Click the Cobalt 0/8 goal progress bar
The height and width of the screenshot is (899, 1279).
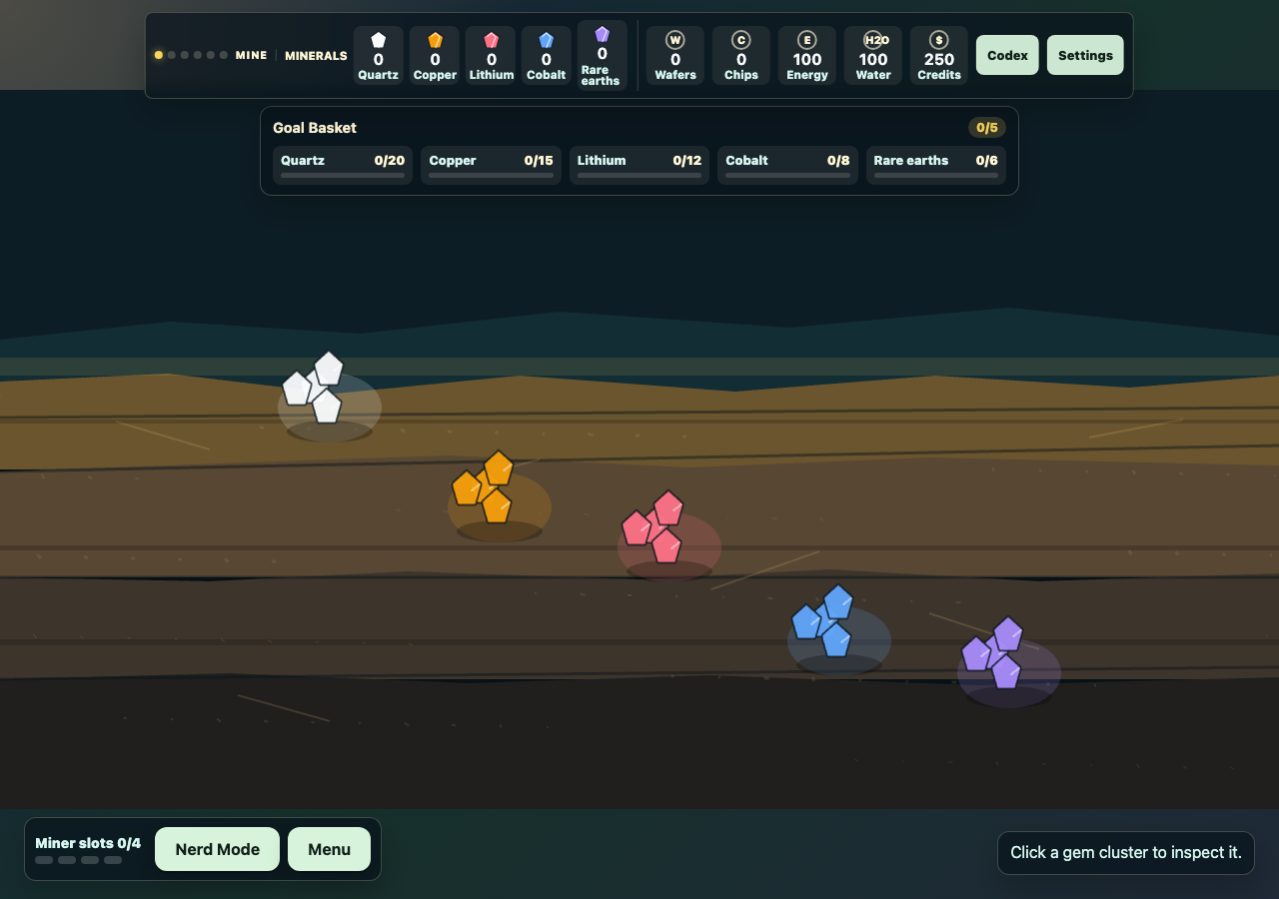787,176
